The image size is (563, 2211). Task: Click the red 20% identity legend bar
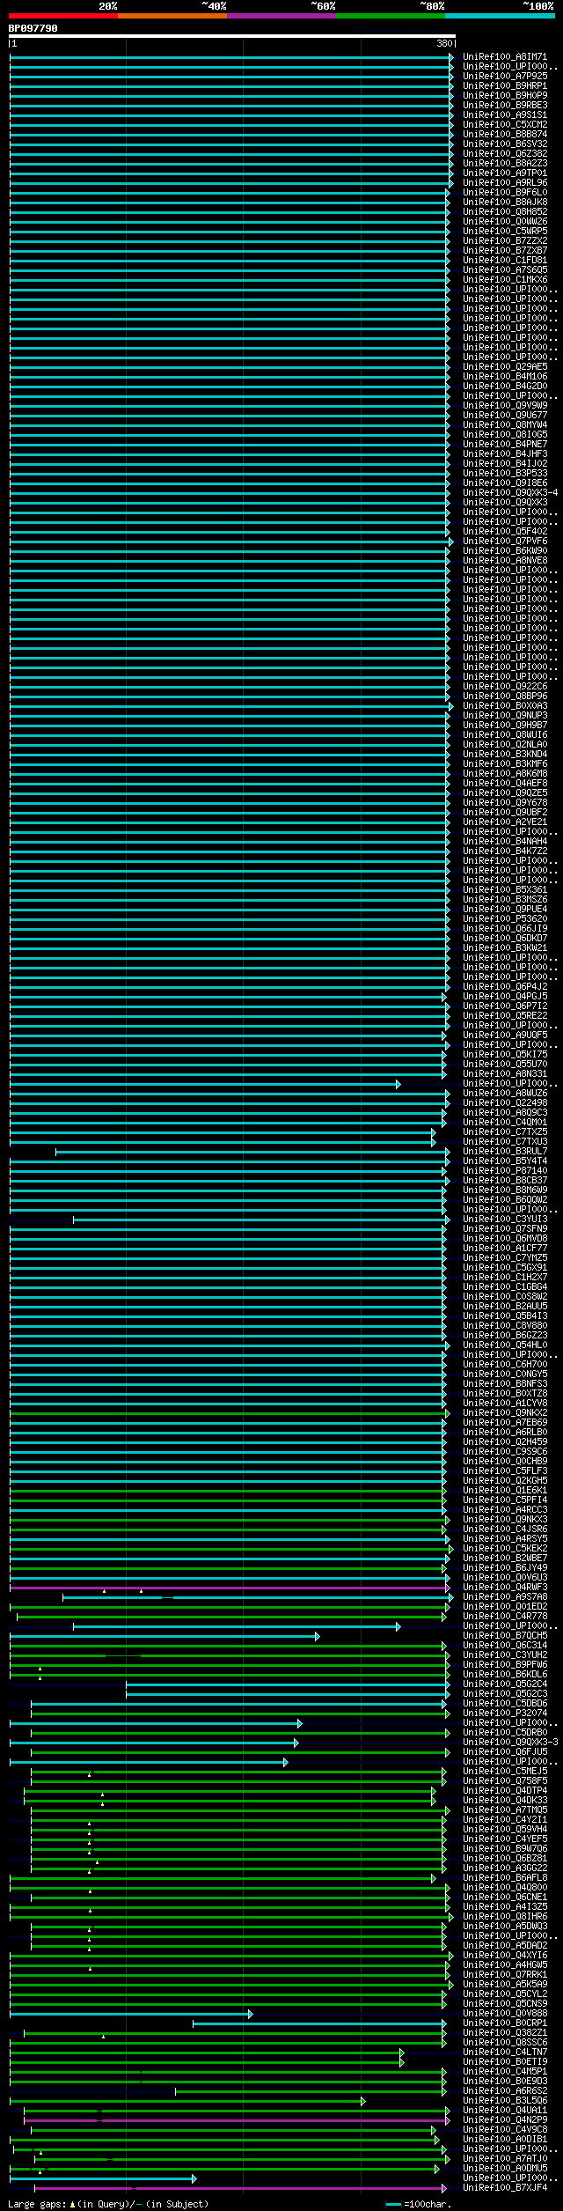(62, 16)
